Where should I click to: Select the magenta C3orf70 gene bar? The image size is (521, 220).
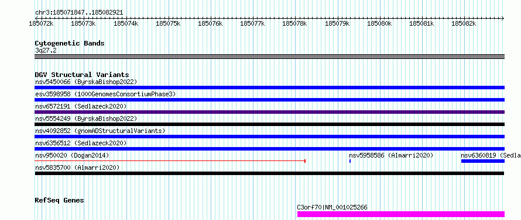point(401,214)
